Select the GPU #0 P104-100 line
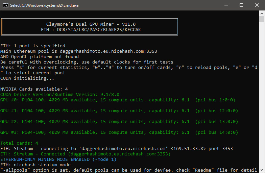This screenshot has height=173, width=265. pos(118,100)
